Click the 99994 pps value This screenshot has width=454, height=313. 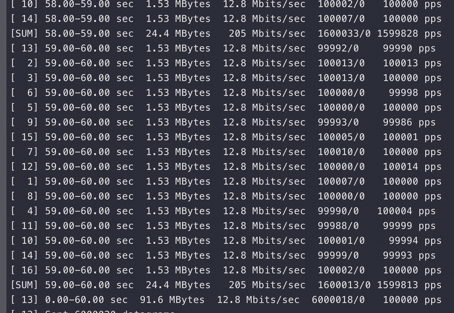click(415, 241)
